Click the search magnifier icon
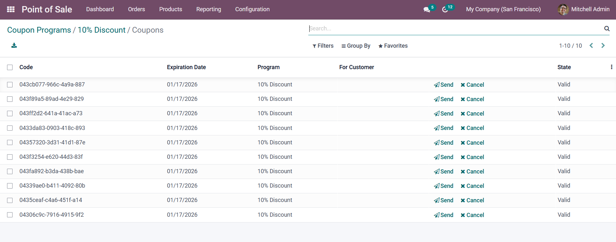 click(607, 28)
